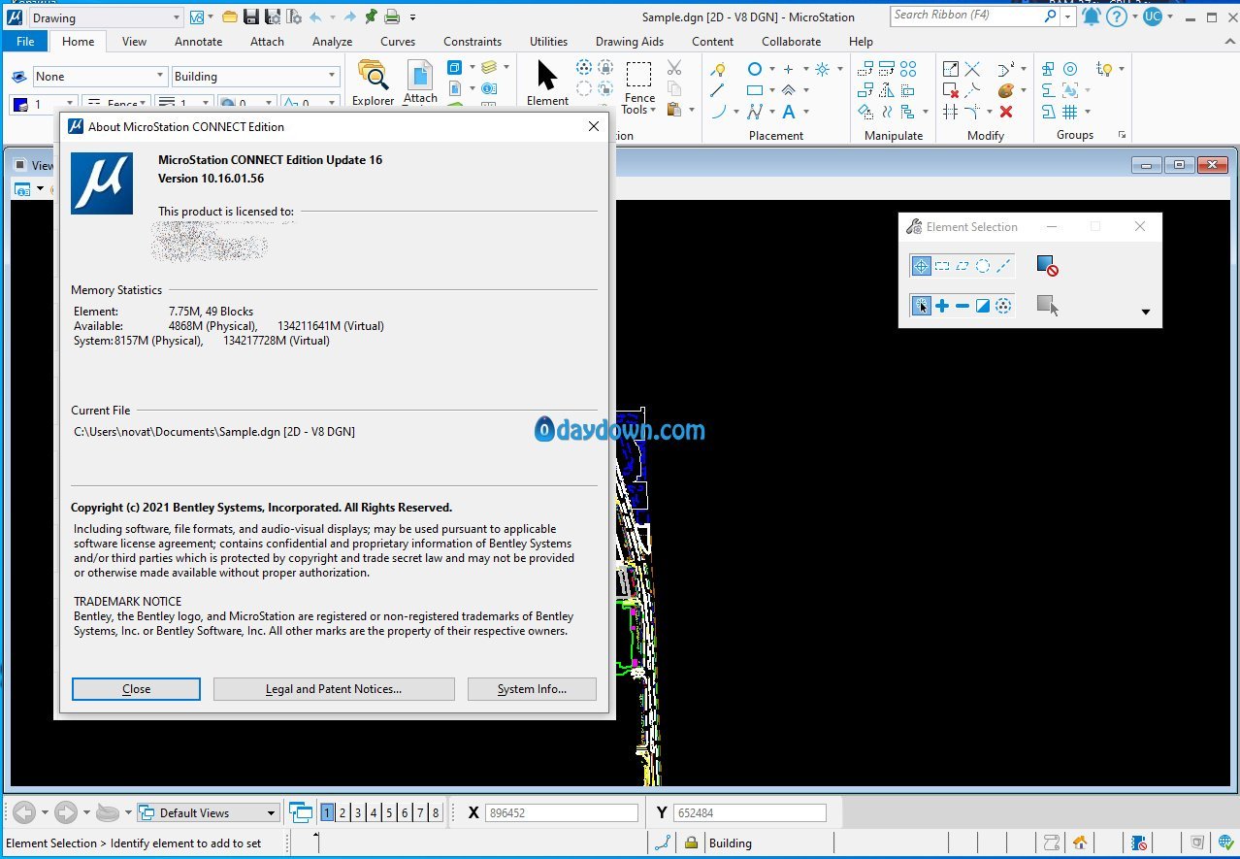Open Legal and Patent Notices
The width and height of the screenshot is (1240, 859).
tap(334, 689)
